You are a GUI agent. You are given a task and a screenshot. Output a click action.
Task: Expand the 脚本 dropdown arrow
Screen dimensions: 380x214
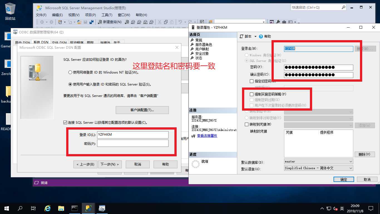255,37
